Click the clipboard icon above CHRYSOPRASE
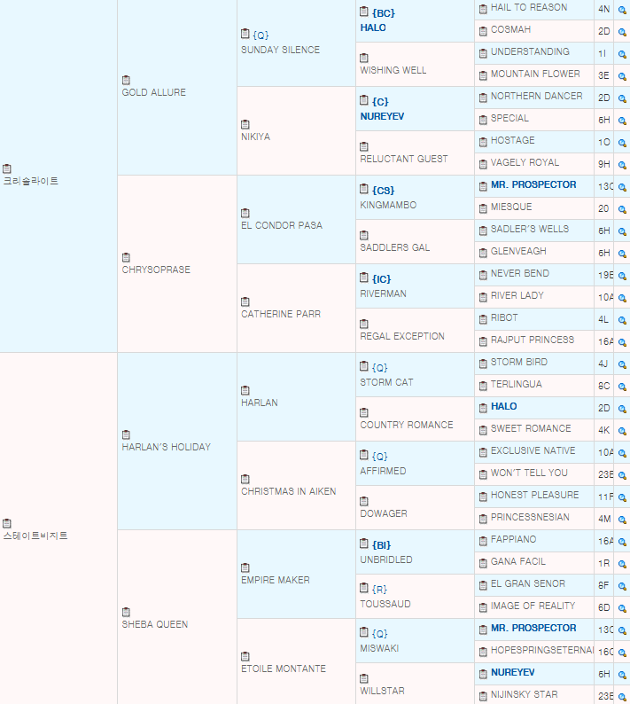 pyautogui.click(x=127, y=257)
